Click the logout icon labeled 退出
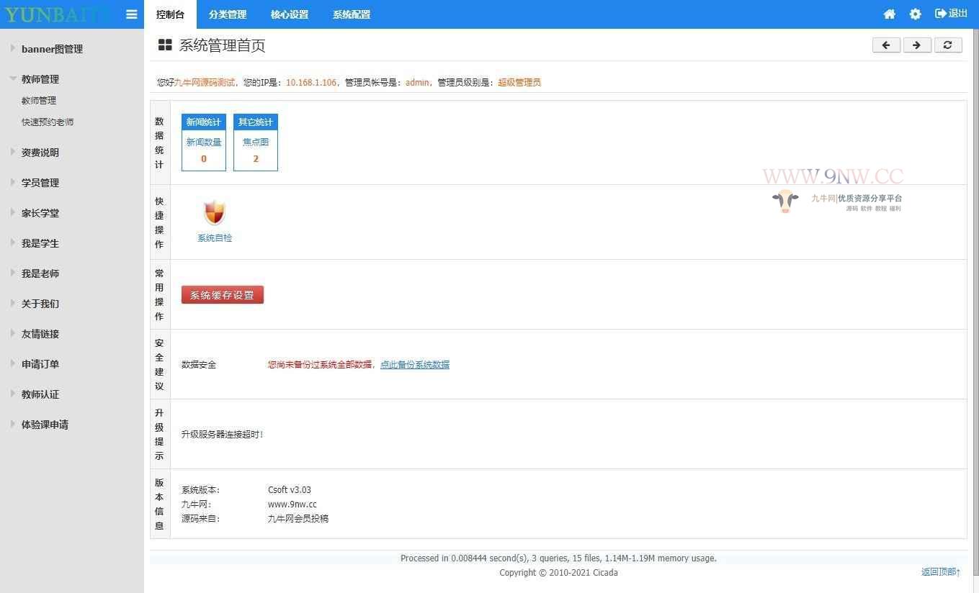This screenshot has height=593, width=979. [x=951, y=14]
